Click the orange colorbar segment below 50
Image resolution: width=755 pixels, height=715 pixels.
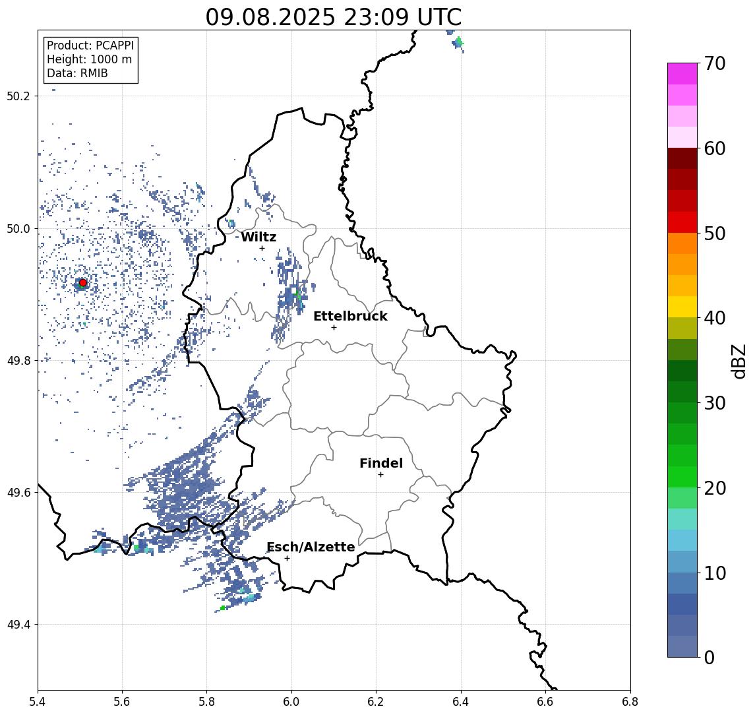click(682, 243)
